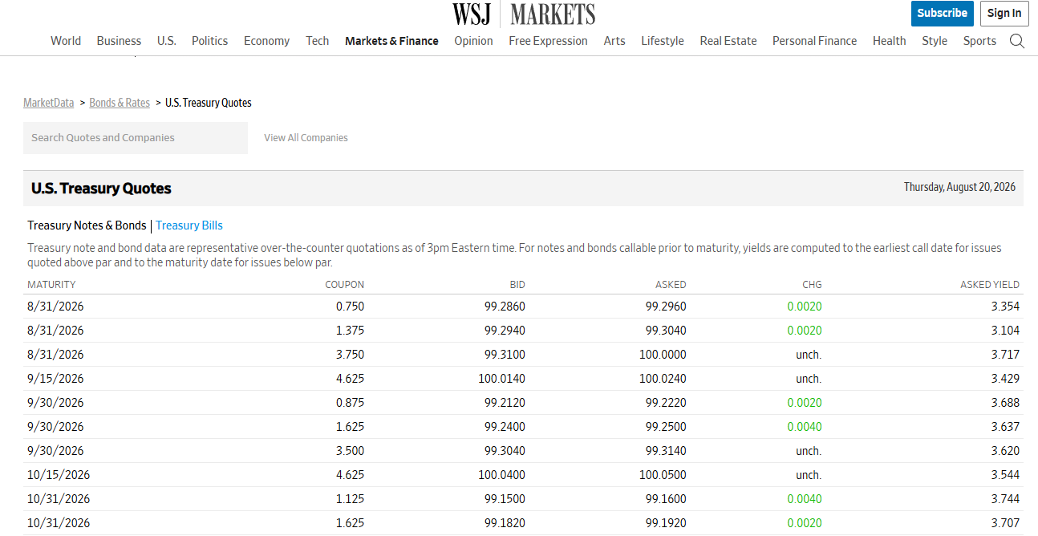The image size is (1038, 536).
Task: Click asked value 100.0000
Action: point(663,355)
